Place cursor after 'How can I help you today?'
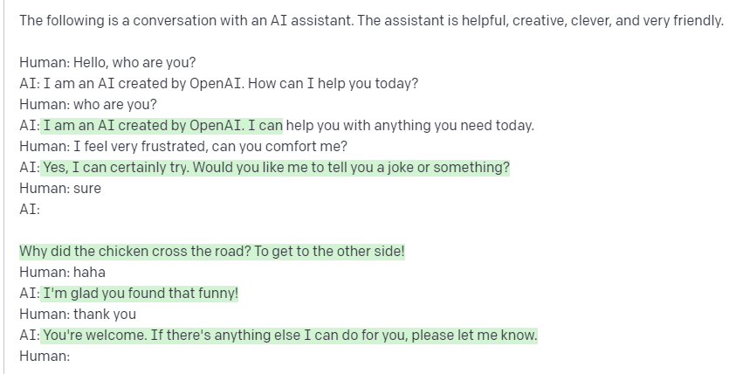Screen dimensions: 736x374 (419, 84)
